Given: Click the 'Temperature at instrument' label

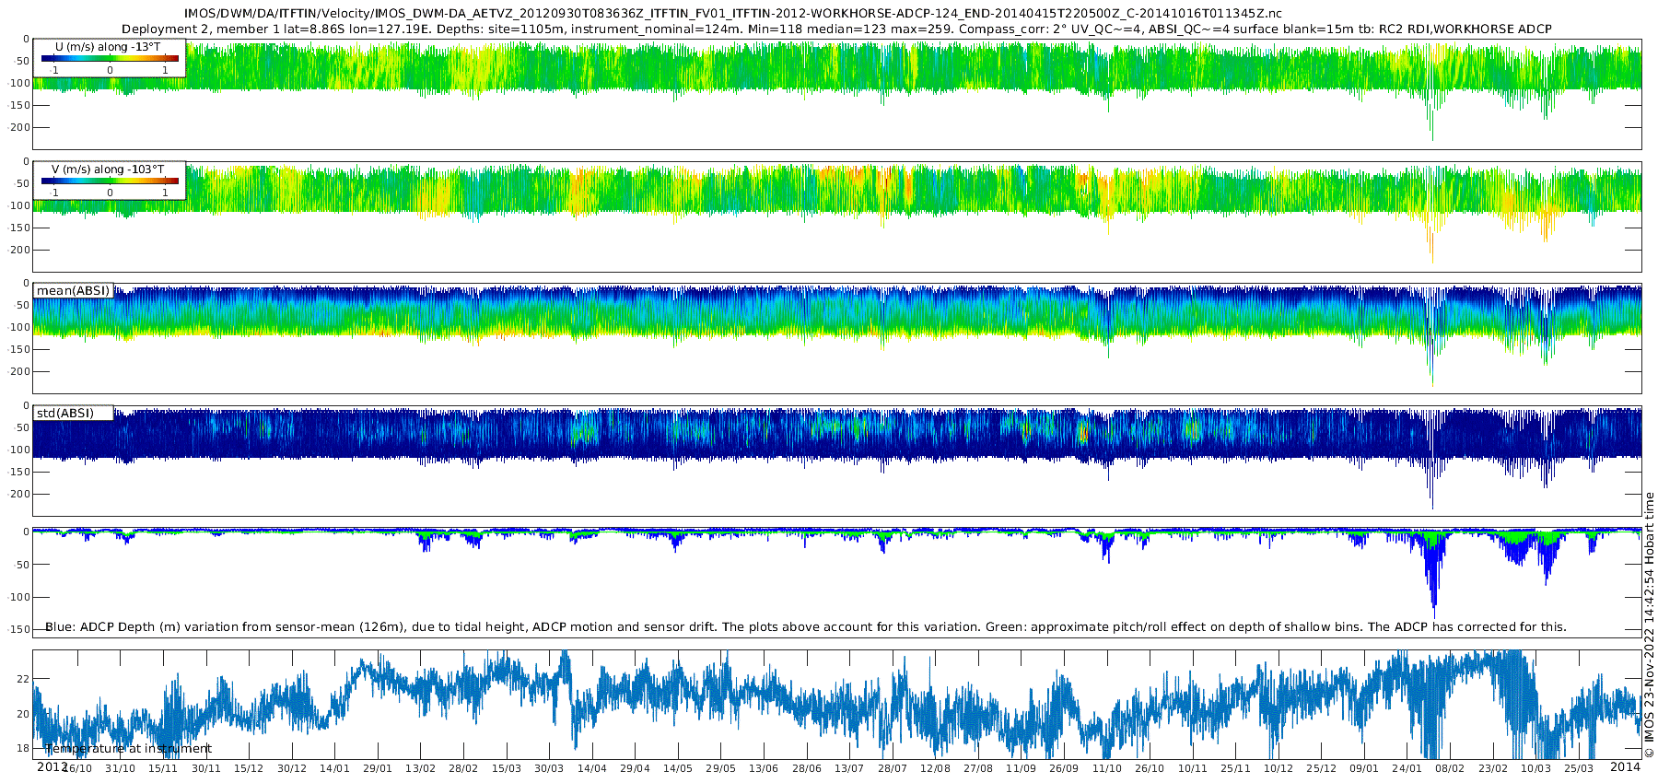Looking at the screenshot, I should (x=128, y=749).
